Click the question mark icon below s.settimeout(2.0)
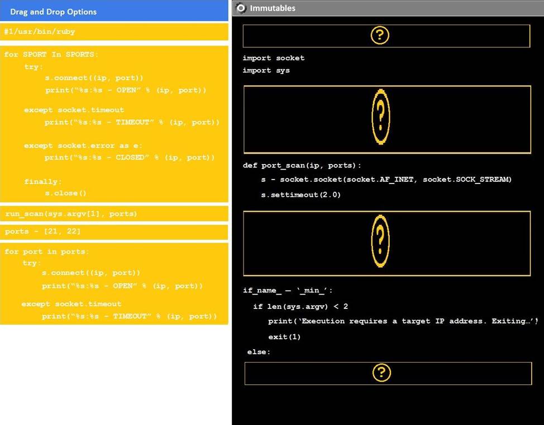This screenshot has height=425, width=544. click(380, 241)
